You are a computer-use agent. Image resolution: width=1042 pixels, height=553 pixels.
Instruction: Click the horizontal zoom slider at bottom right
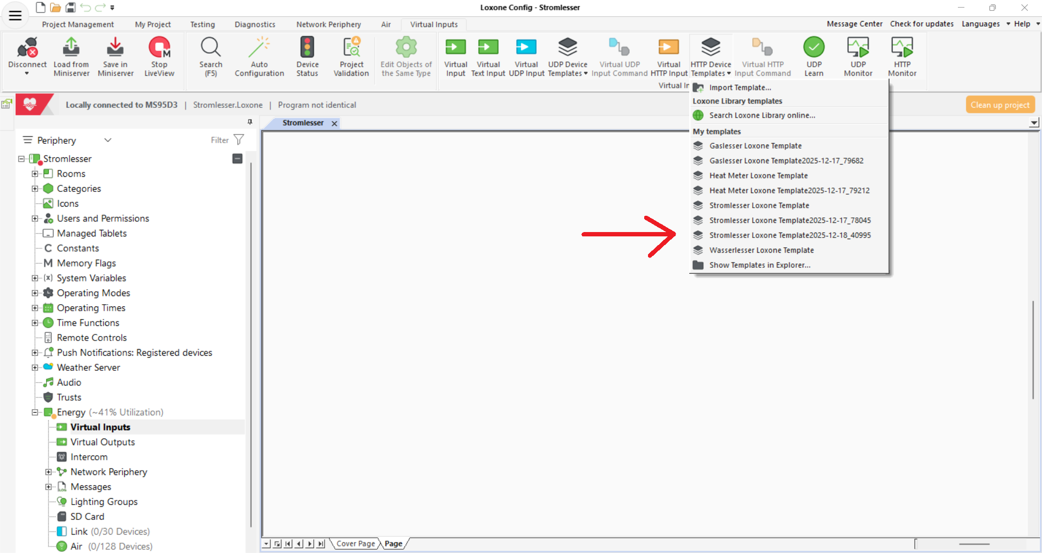point(974,544)
